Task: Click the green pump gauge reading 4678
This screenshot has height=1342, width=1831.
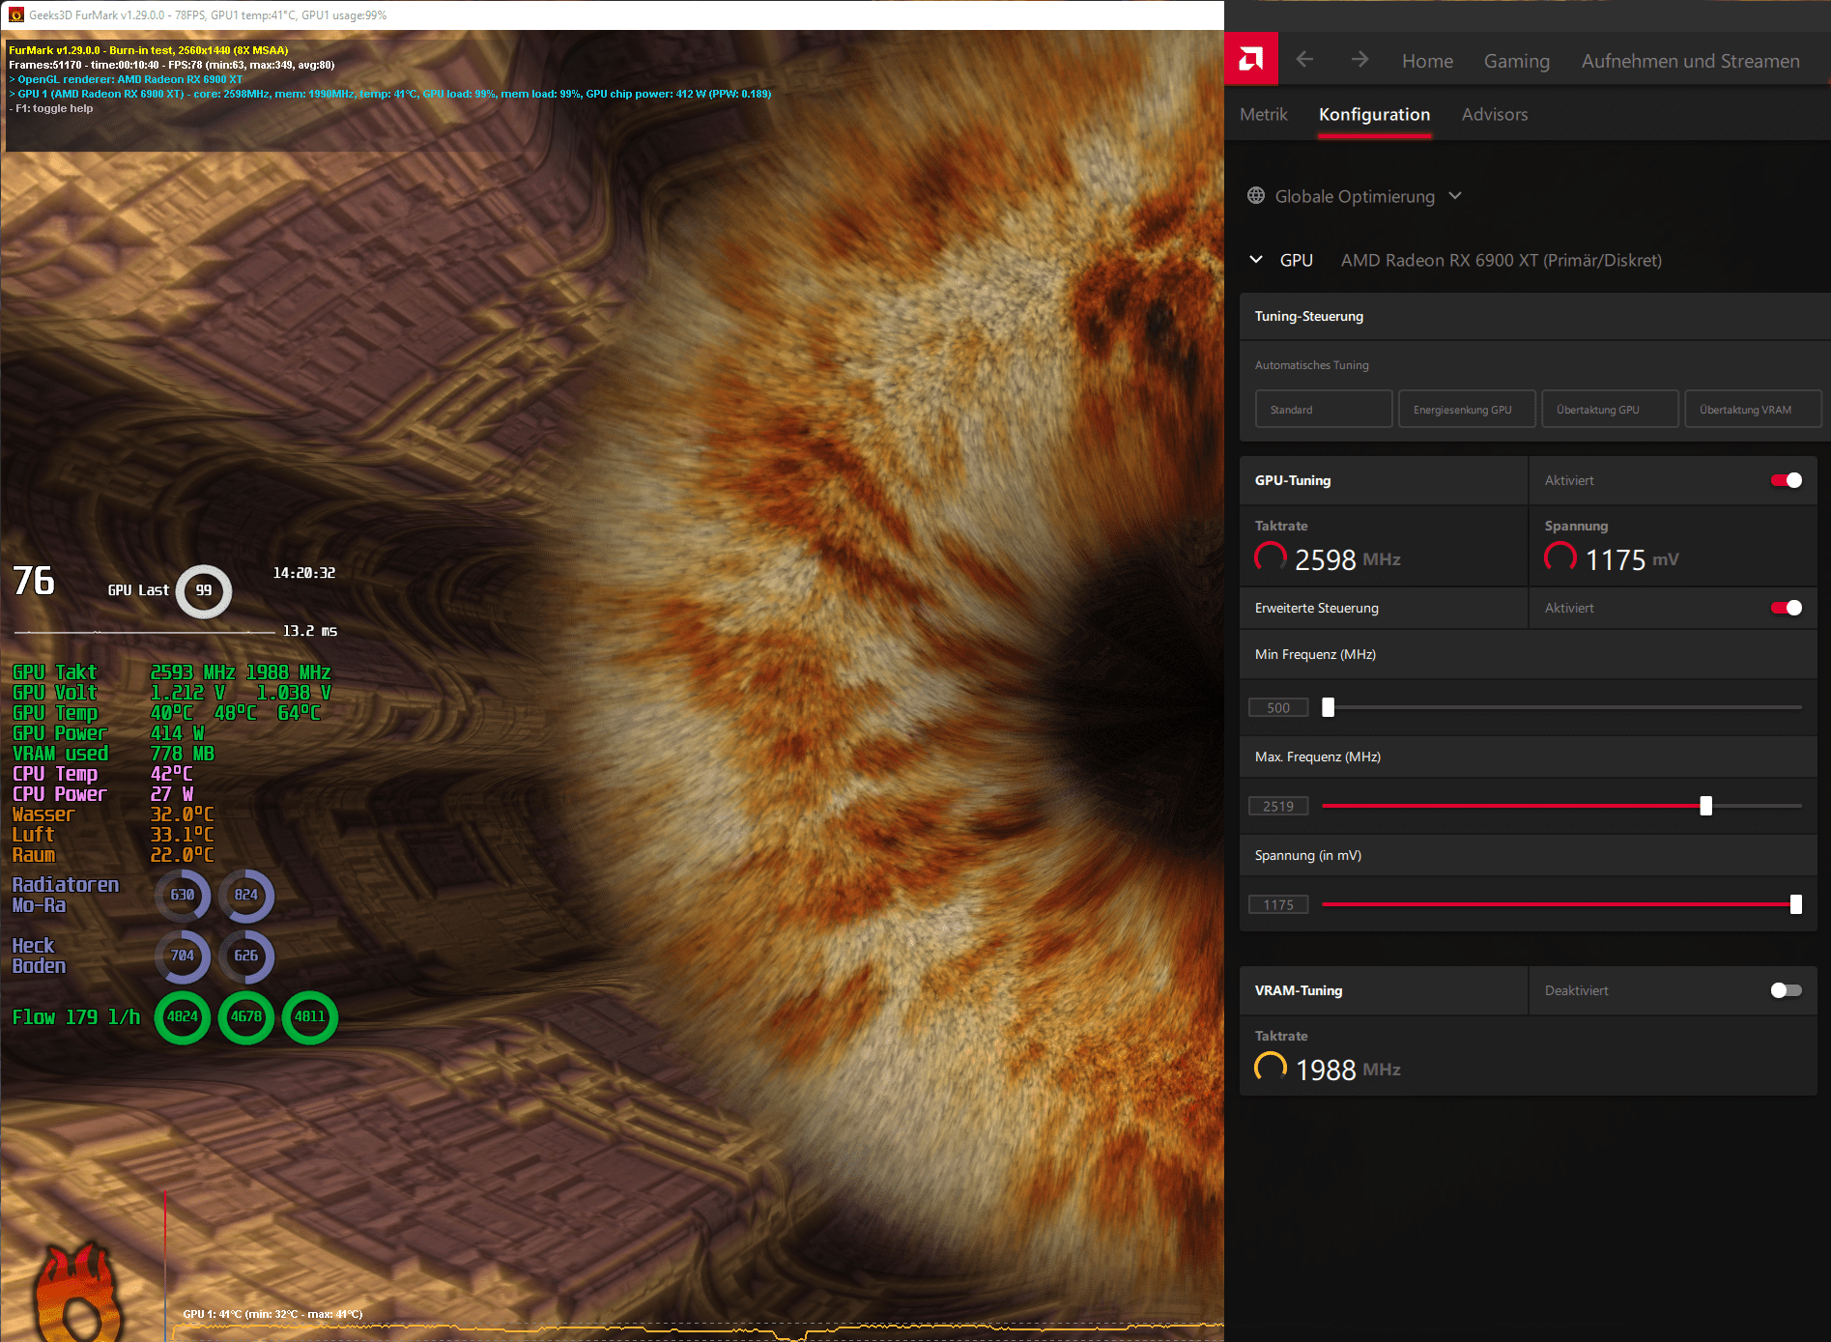Action: (x=246, y=1016)
